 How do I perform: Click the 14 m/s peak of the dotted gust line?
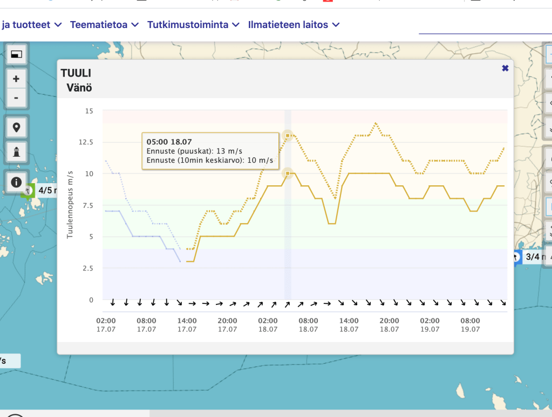tap(376, 123)
